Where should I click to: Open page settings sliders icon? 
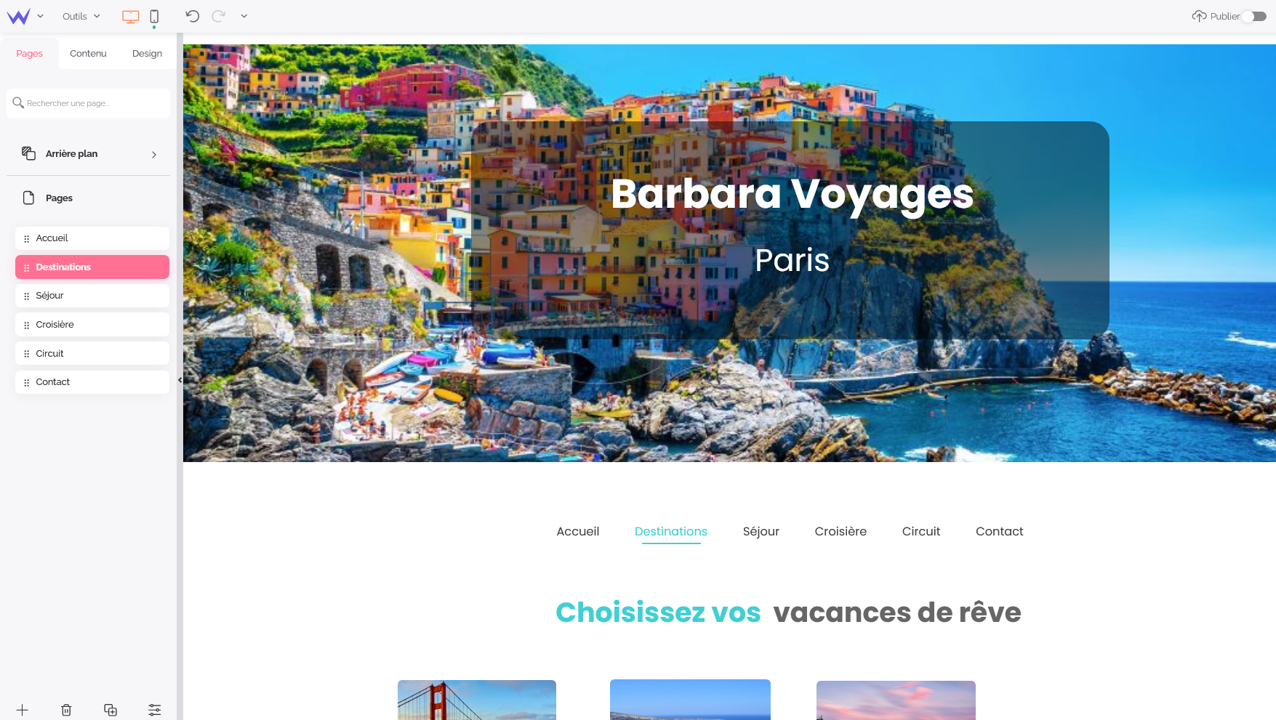pos(155,710)
